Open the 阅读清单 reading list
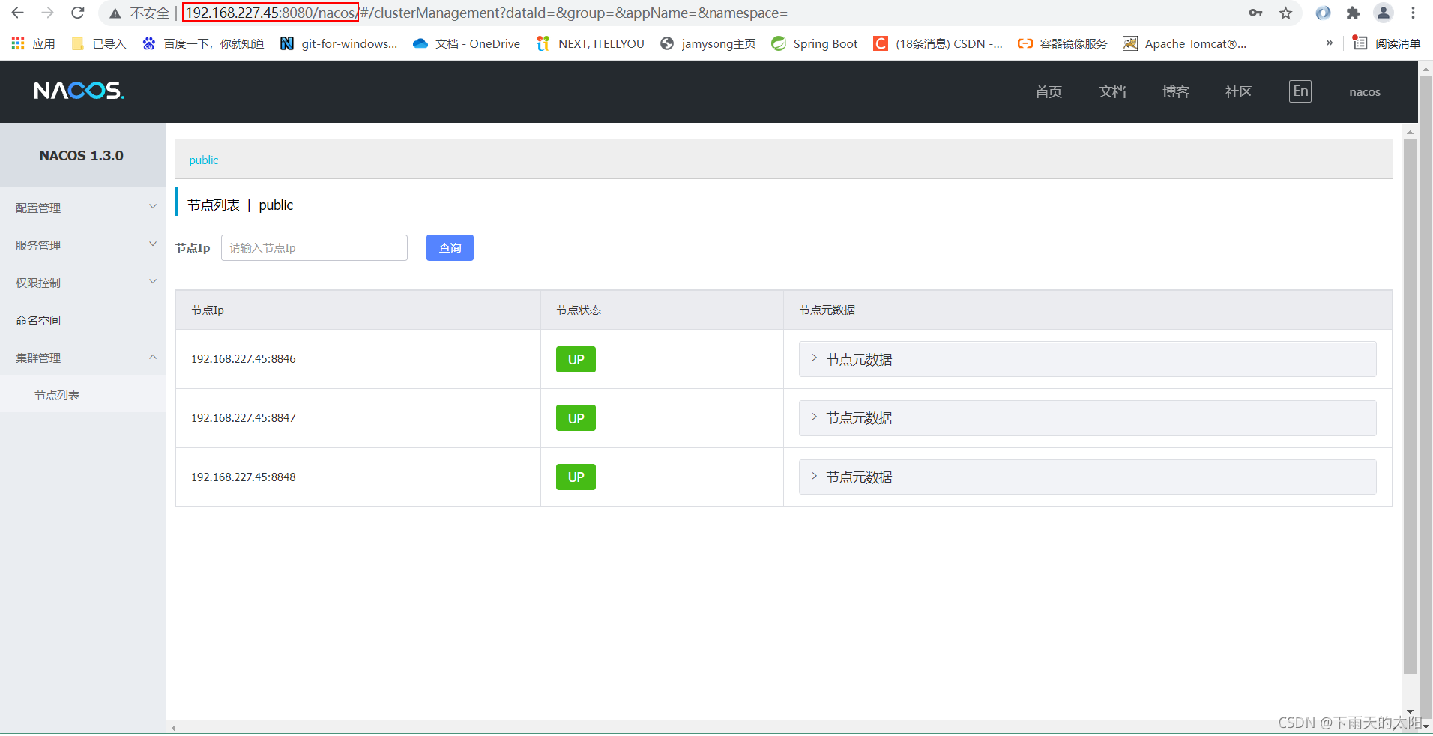Viewport: 1433px width, 736px height. (1387, 43)
